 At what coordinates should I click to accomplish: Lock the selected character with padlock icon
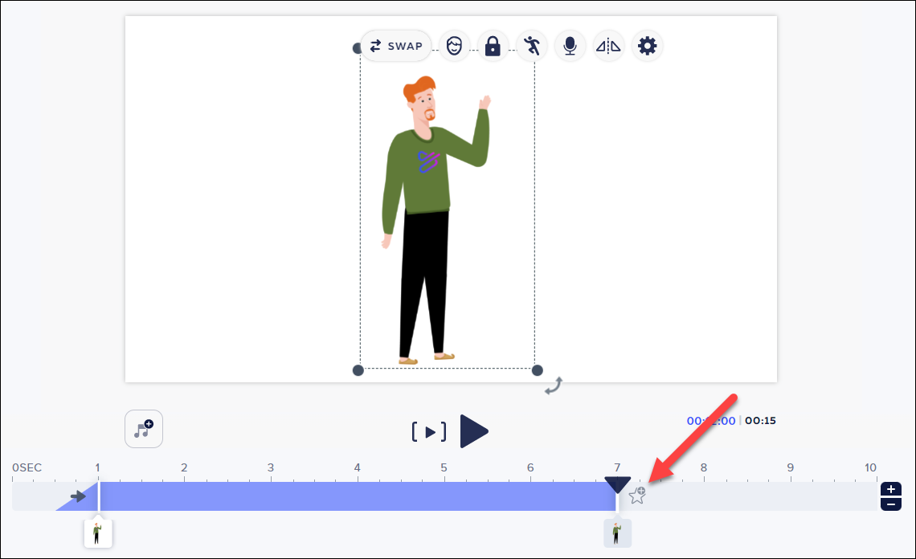(x=493, y=47)
